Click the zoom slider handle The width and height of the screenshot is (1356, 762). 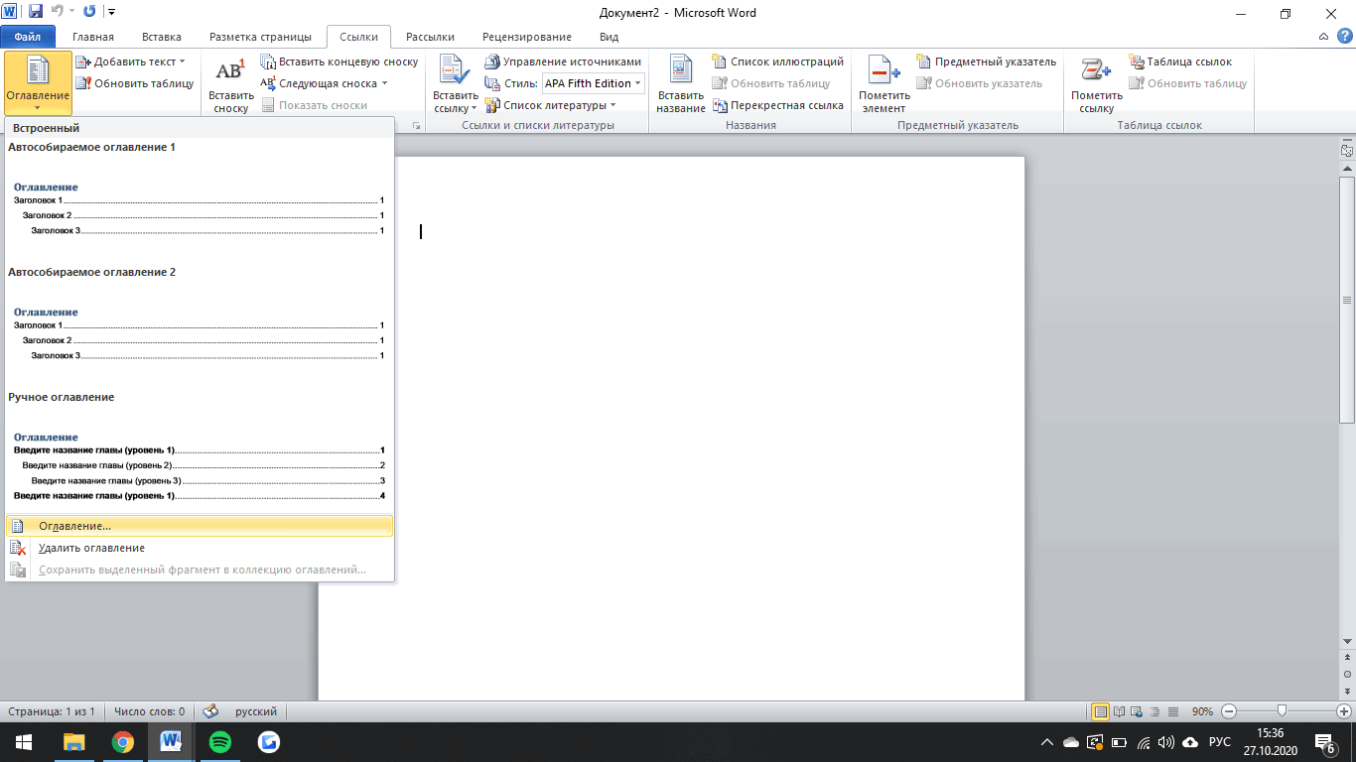(1283, 711)
